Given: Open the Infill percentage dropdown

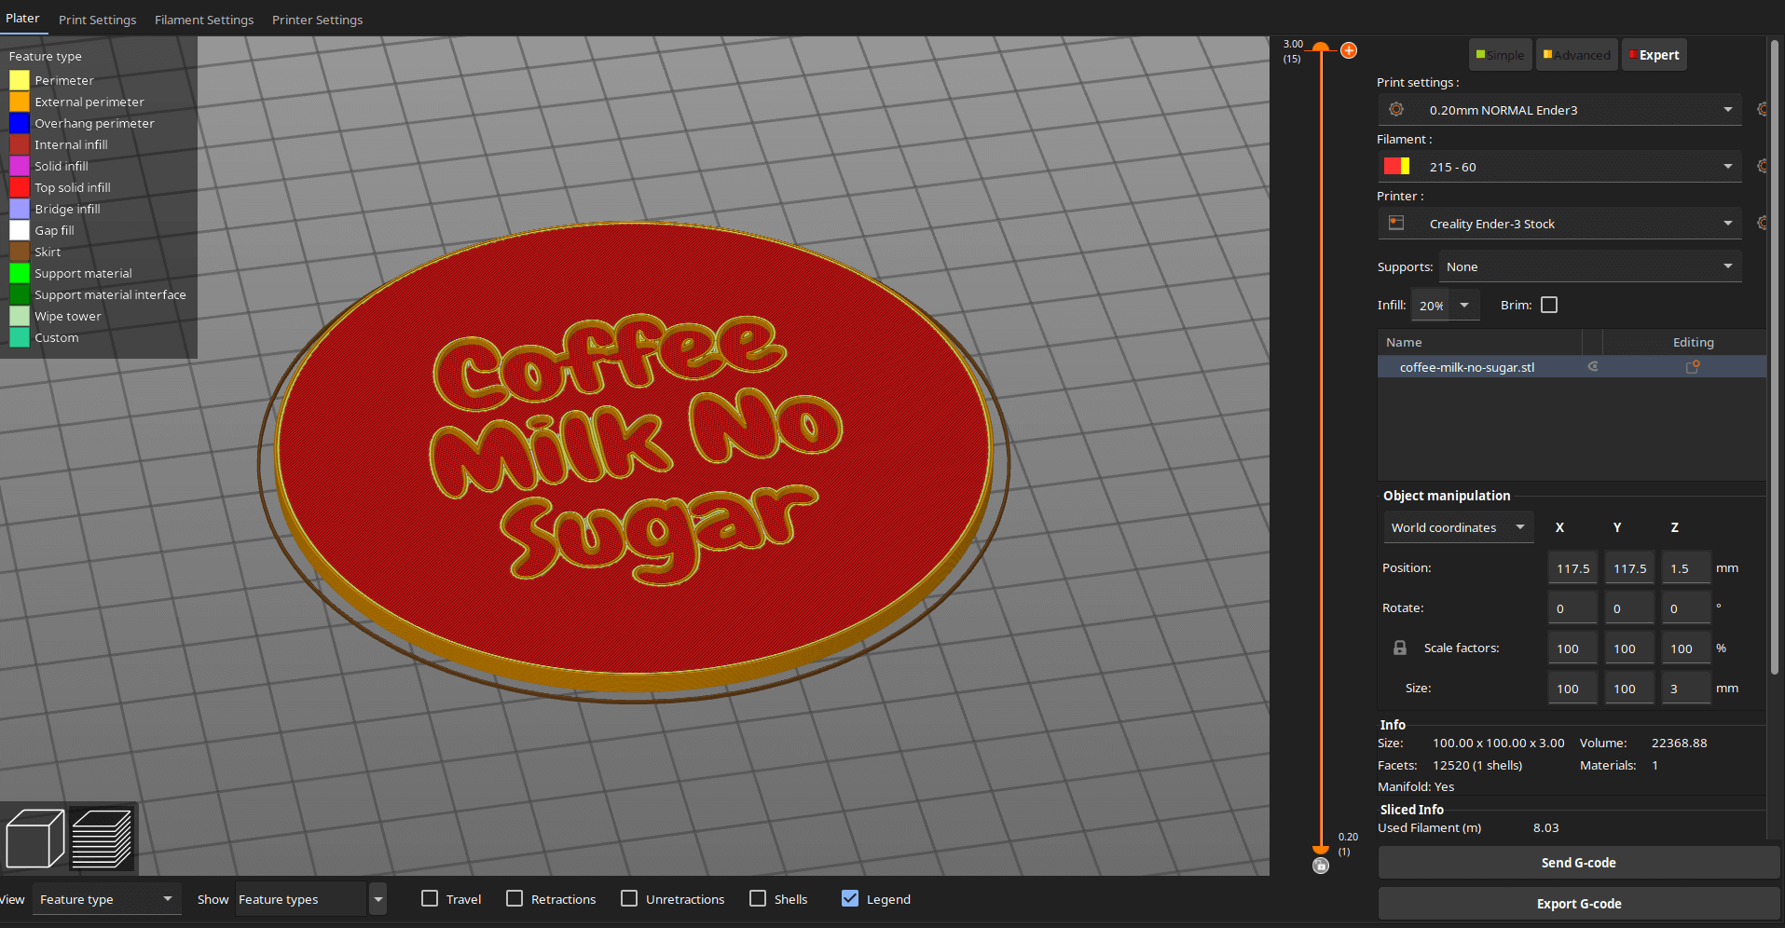Looking at the screenshot, I should pyautogui.click(x=1446, y=305).
